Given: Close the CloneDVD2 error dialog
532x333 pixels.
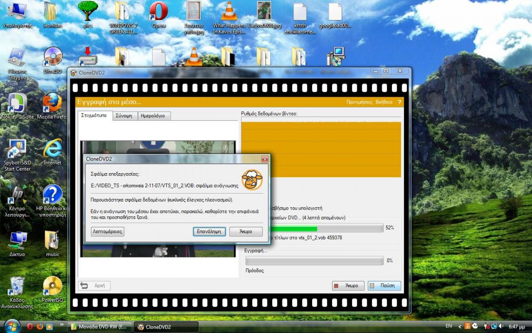Looking at the screenshot, I should pos(265,159).
